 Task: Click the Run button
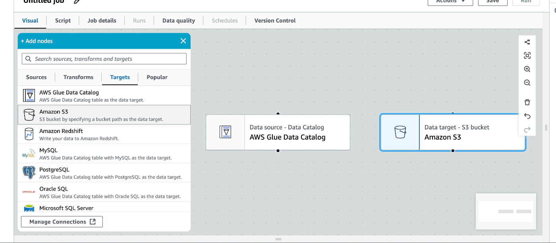[526, 2]
